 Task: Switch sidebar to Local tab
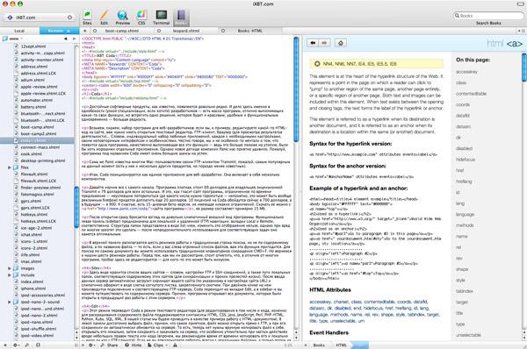19,31
